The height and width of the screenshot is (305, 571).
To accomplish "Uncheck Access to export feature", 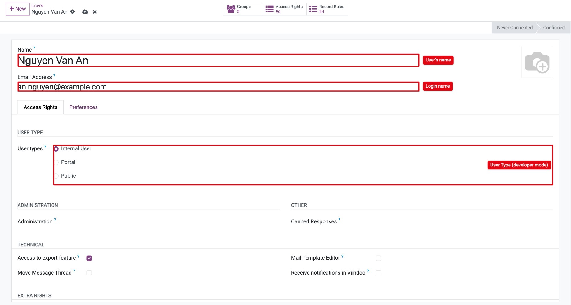I will pos(89,258).
